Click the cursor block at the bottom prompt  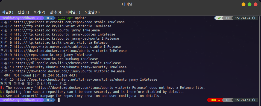pos(58,100)
